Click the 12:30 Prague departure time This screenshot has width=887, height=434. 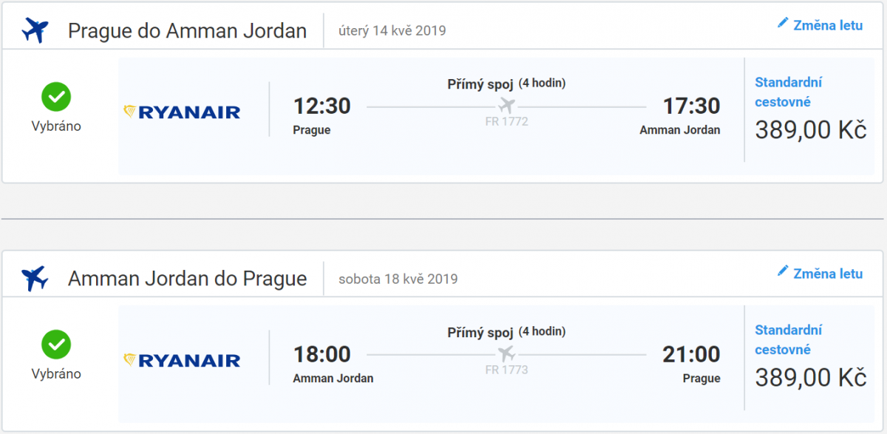click(x=322, y=106)
